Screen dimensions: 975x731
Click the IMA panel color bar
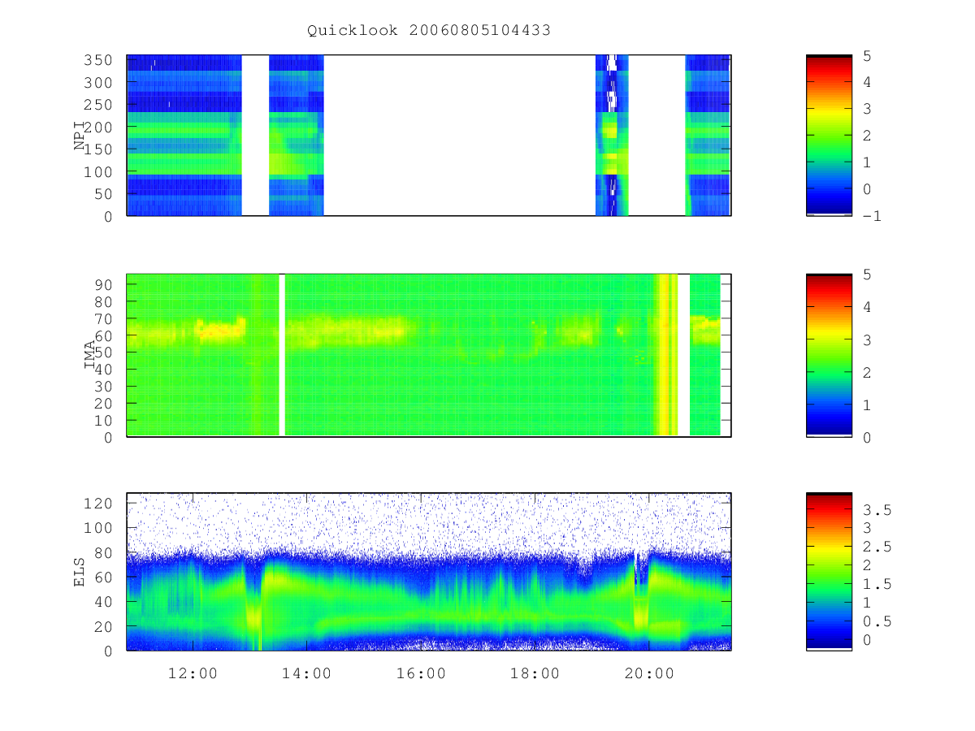coord(829,356)
